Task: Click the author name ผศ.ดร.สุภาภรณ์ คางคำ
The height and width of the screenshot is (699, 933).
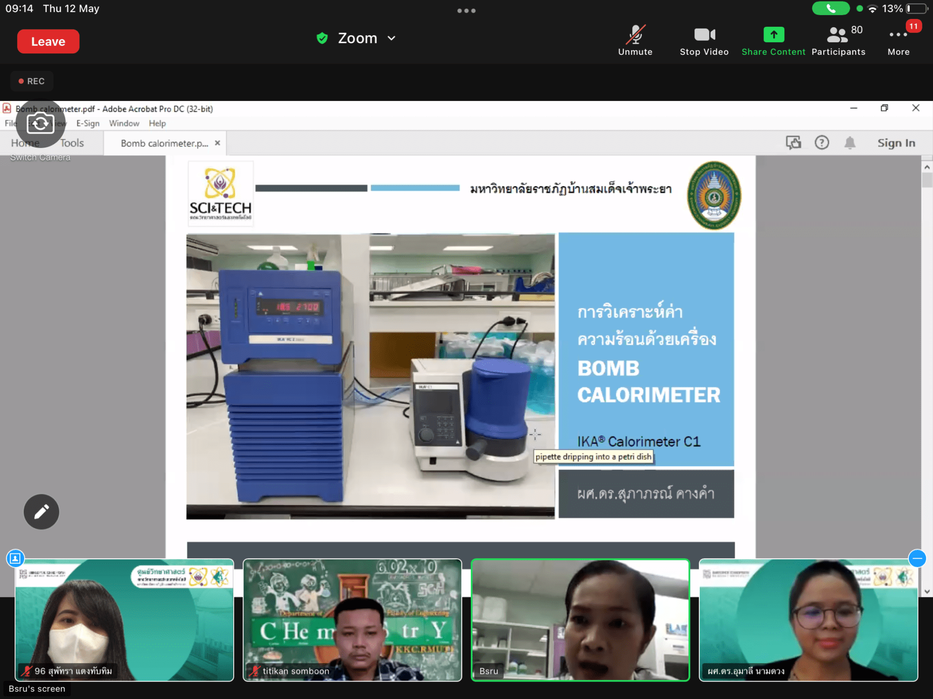Action: coord(646,494)
